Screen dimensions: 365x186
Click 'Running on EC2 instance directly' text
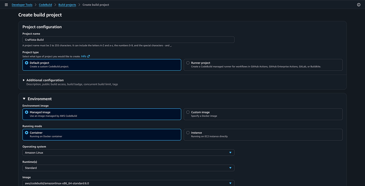pos(209,136)
